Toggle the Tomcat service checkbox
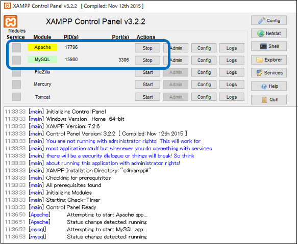 (x=16, y=97)
